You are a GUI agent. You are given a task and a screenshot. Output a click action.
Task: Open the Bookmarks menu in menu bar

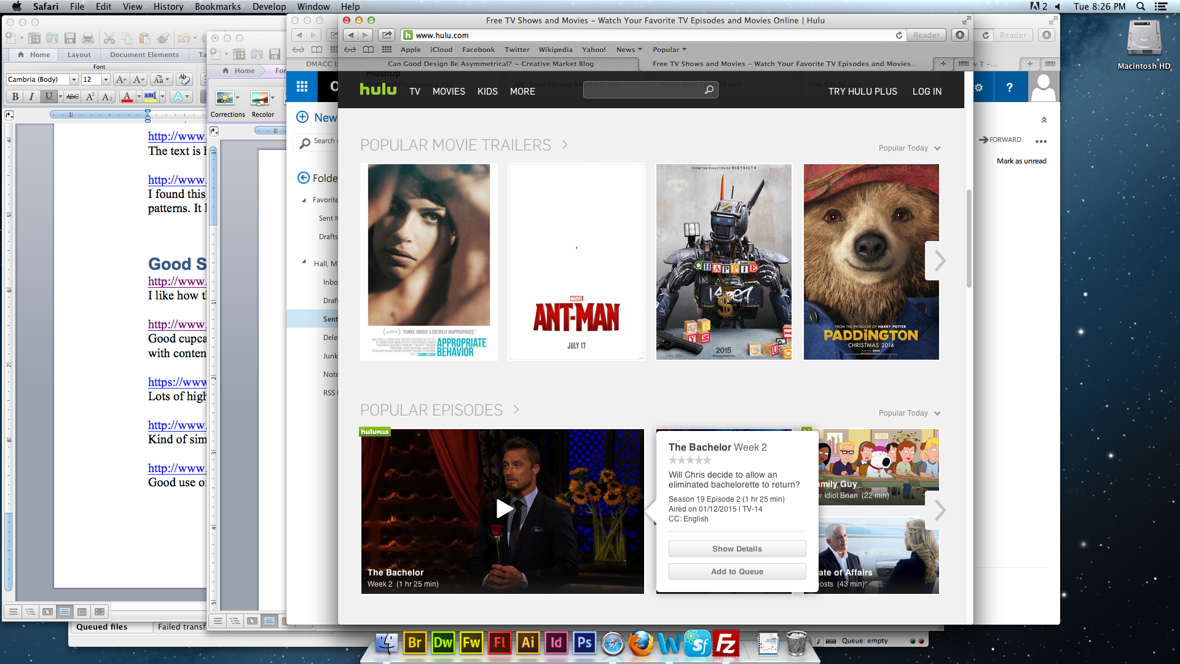point(218,6)
